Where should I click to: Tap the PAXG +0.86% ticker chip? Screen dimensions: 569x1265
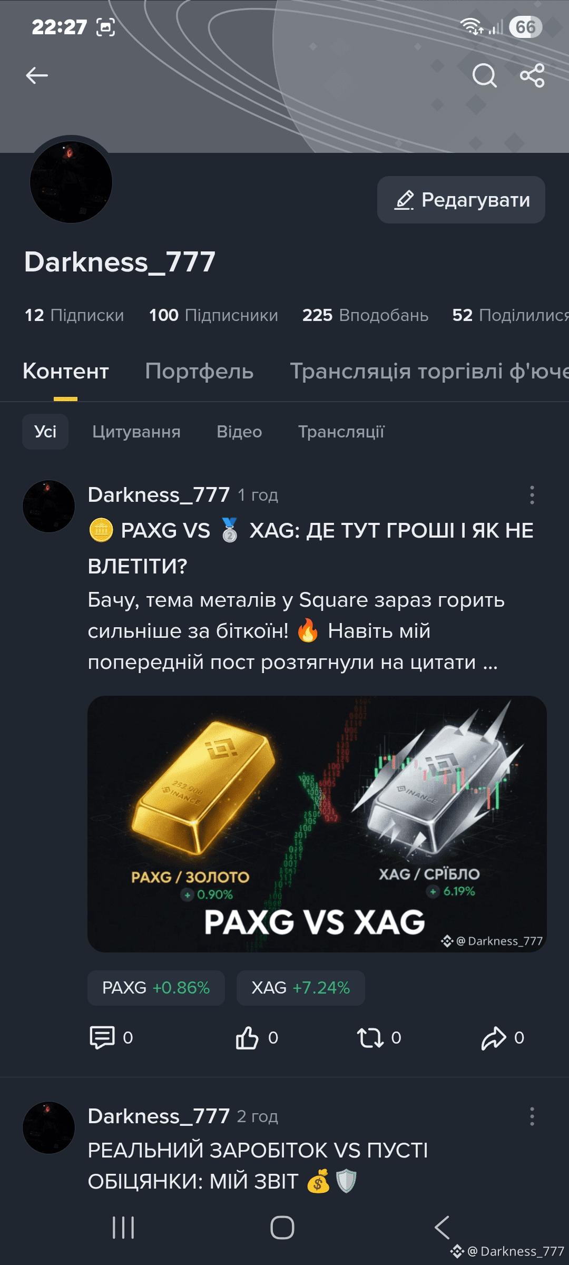coord(156,988)
